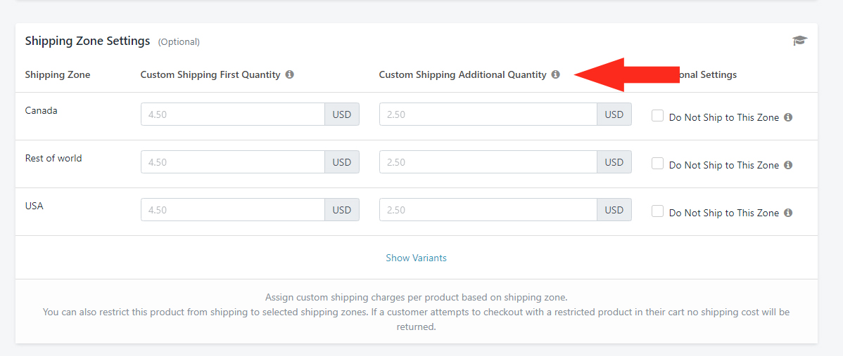Focus Canada additional quantity shipping field
The width and height of the screenshot is (843, 356).
[488, 114]
